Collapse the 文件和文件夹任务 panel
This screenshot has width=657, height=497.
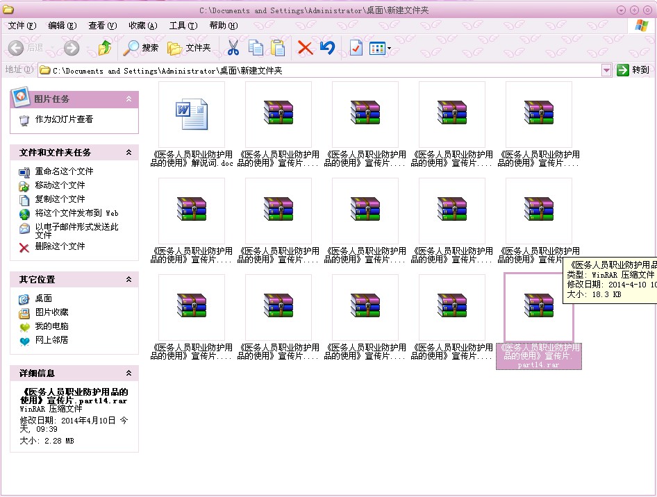tap(128, 153)
